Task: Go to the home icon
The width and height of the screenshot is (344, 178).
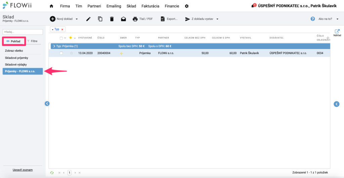Action: [x=51, y=6]
